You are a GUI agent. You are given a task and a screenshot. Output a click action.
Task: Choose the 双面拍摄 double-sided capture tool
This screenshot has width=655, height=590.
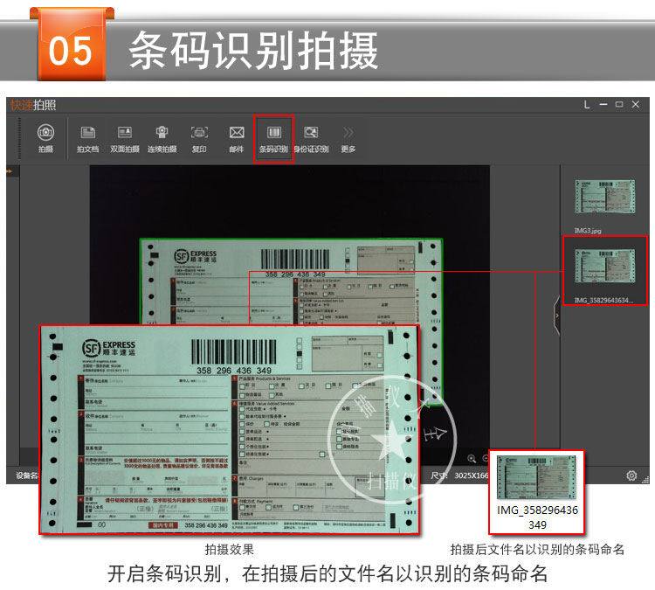[125, 138]
